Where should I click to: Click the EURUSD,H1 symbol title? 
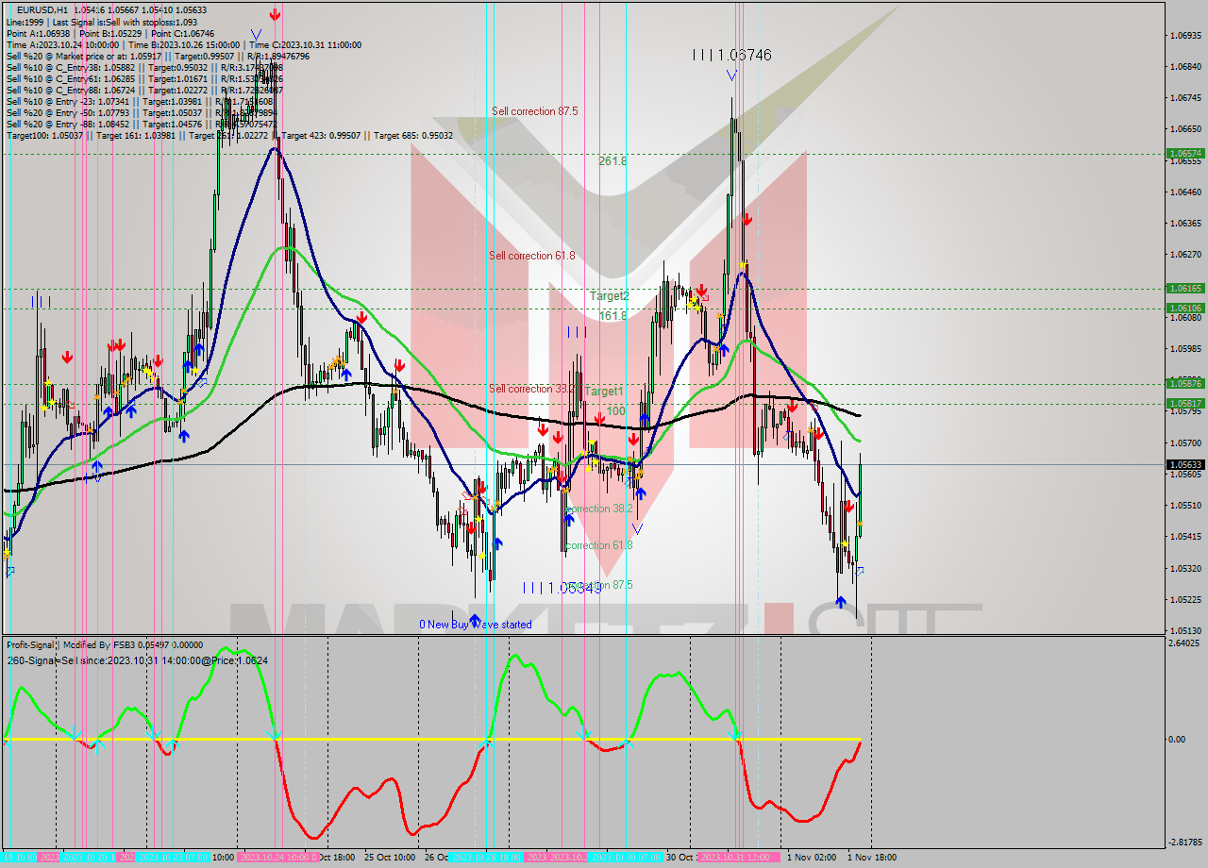(42, 9)
